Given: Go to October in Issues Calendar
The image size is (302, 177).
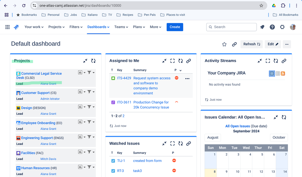Looking at the screenshot, I should click(x=279, y=138).
